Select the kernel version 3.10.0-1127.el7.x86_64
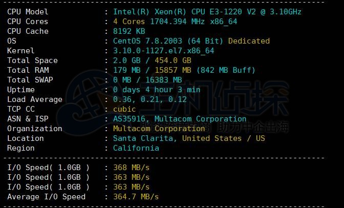The image size is (344, 208). (x=163, y=51)
